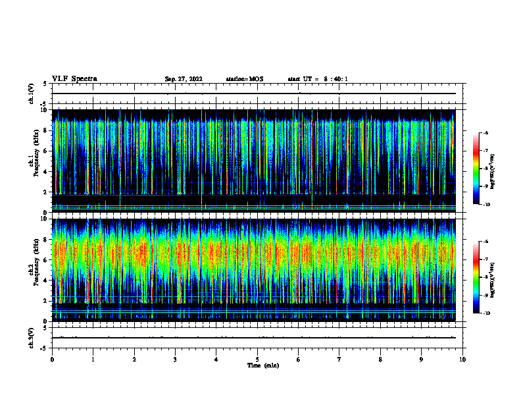Click time axis tick label '0'
The image size is (521, 403).
(x=52, y=360)
